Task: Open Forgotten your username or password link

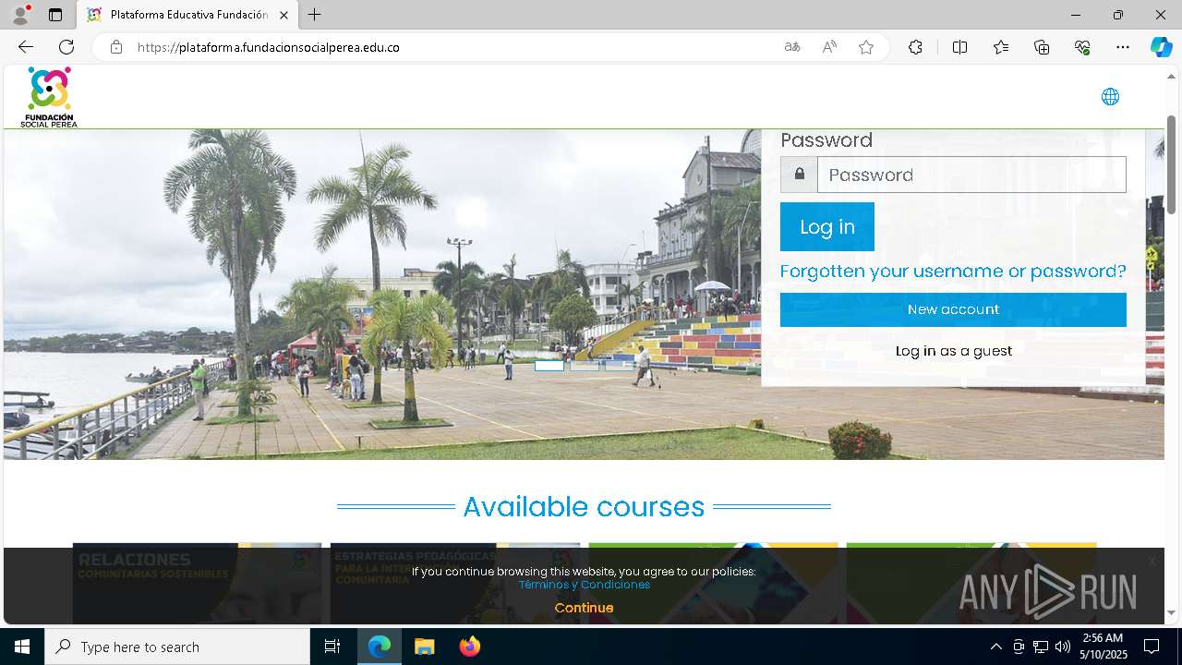Action: (x=953, y=271)
